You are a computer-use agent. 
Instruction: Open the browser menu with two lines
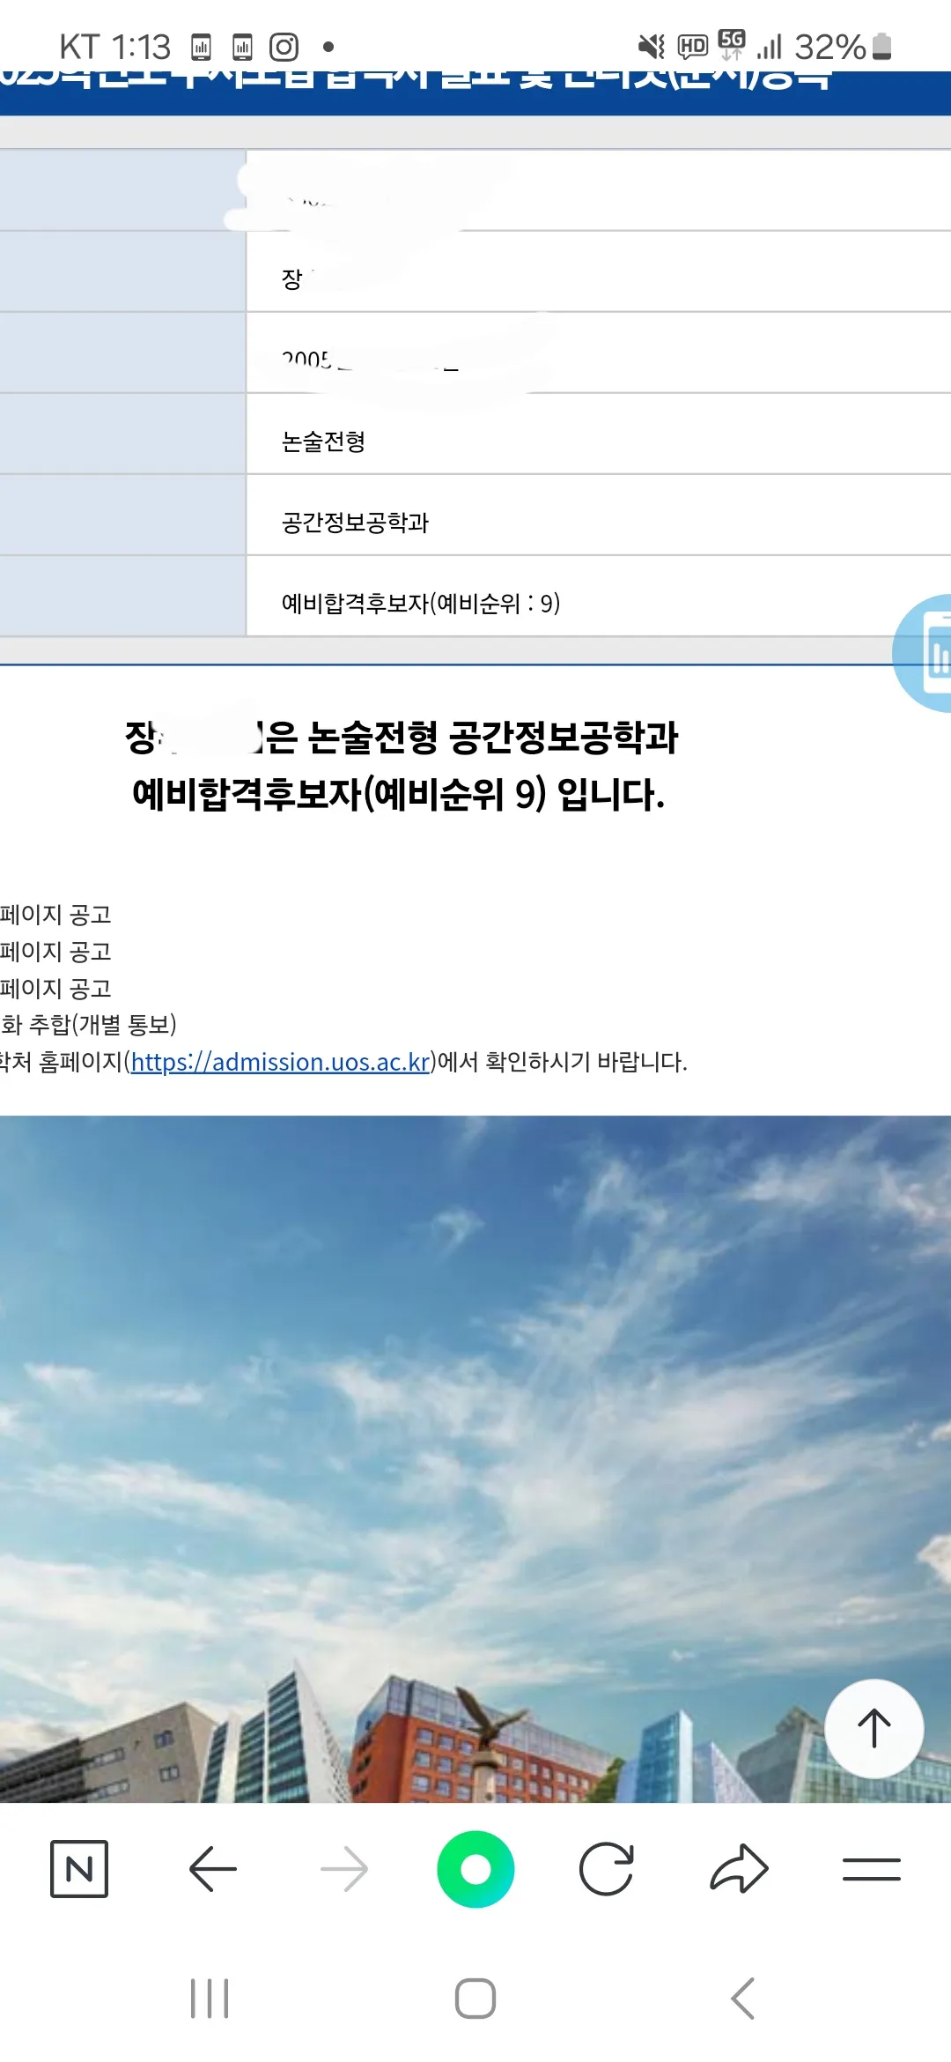[871, 1868]
